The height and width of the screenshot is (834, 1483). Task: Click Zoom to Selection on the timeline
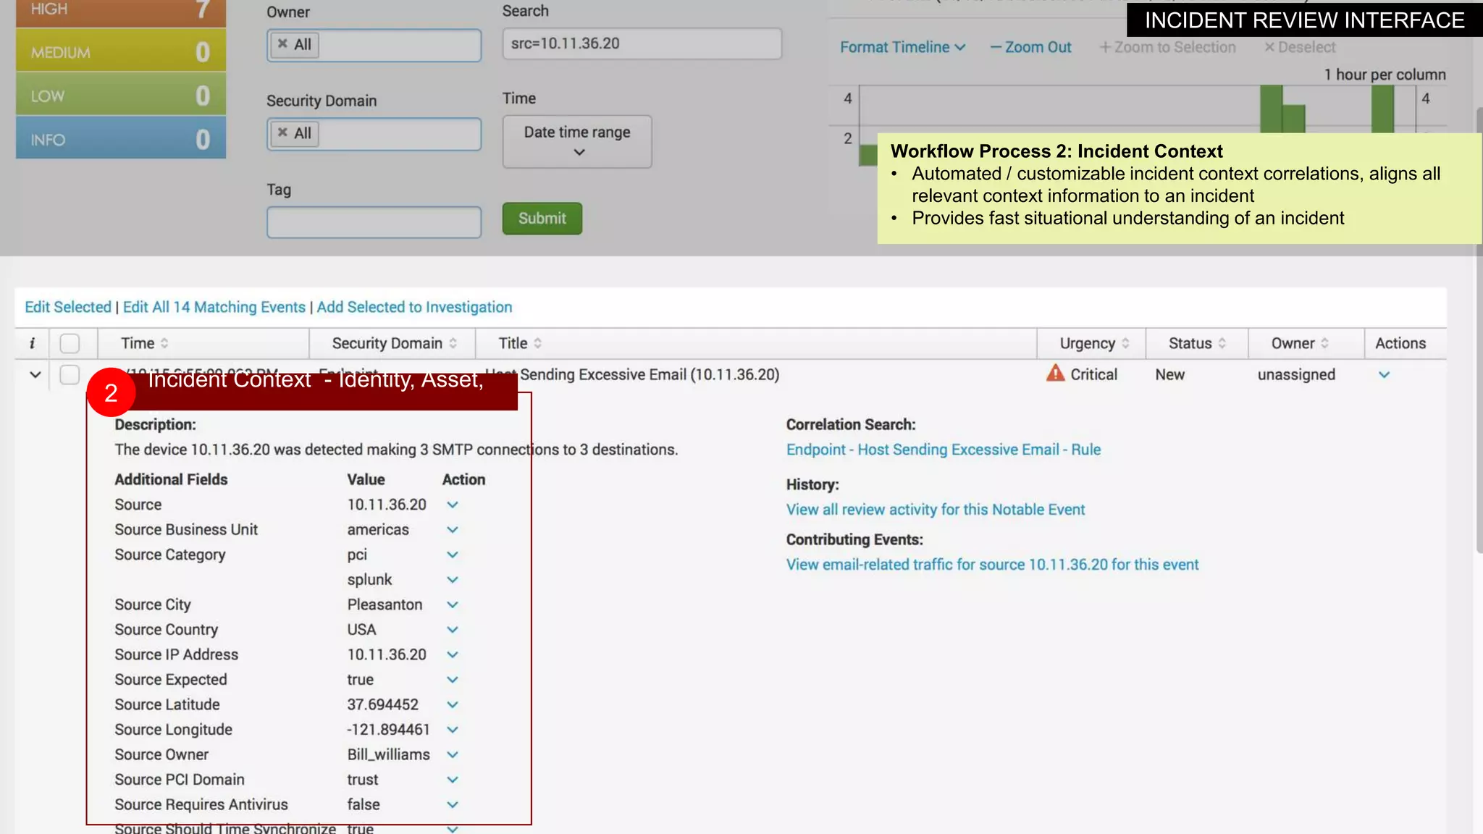[1167, 47]
